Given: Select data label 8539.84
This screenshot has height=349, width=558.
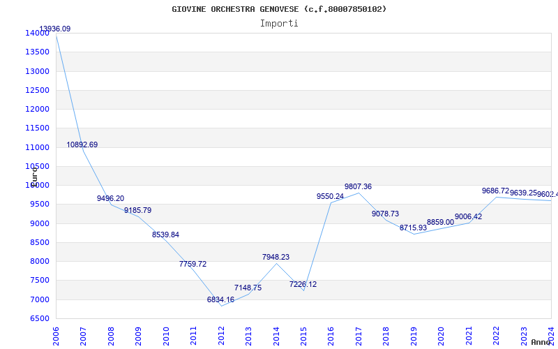Looking at the screenshot, I should 165,235.
